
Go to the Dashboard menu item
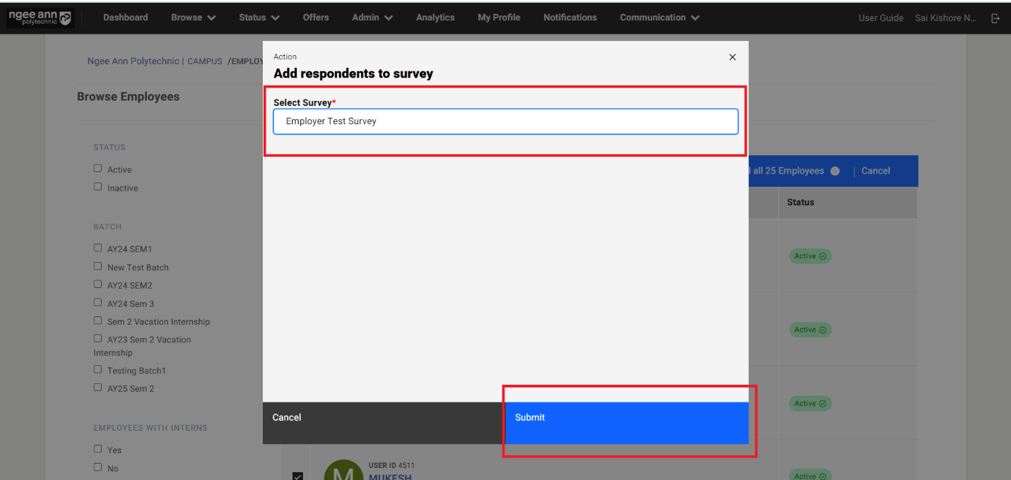[x=125, y=18]
